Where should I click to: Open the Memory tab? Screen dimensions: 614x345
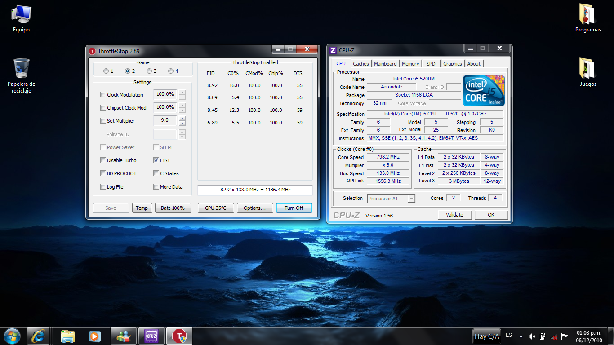[x=410, y=64]
